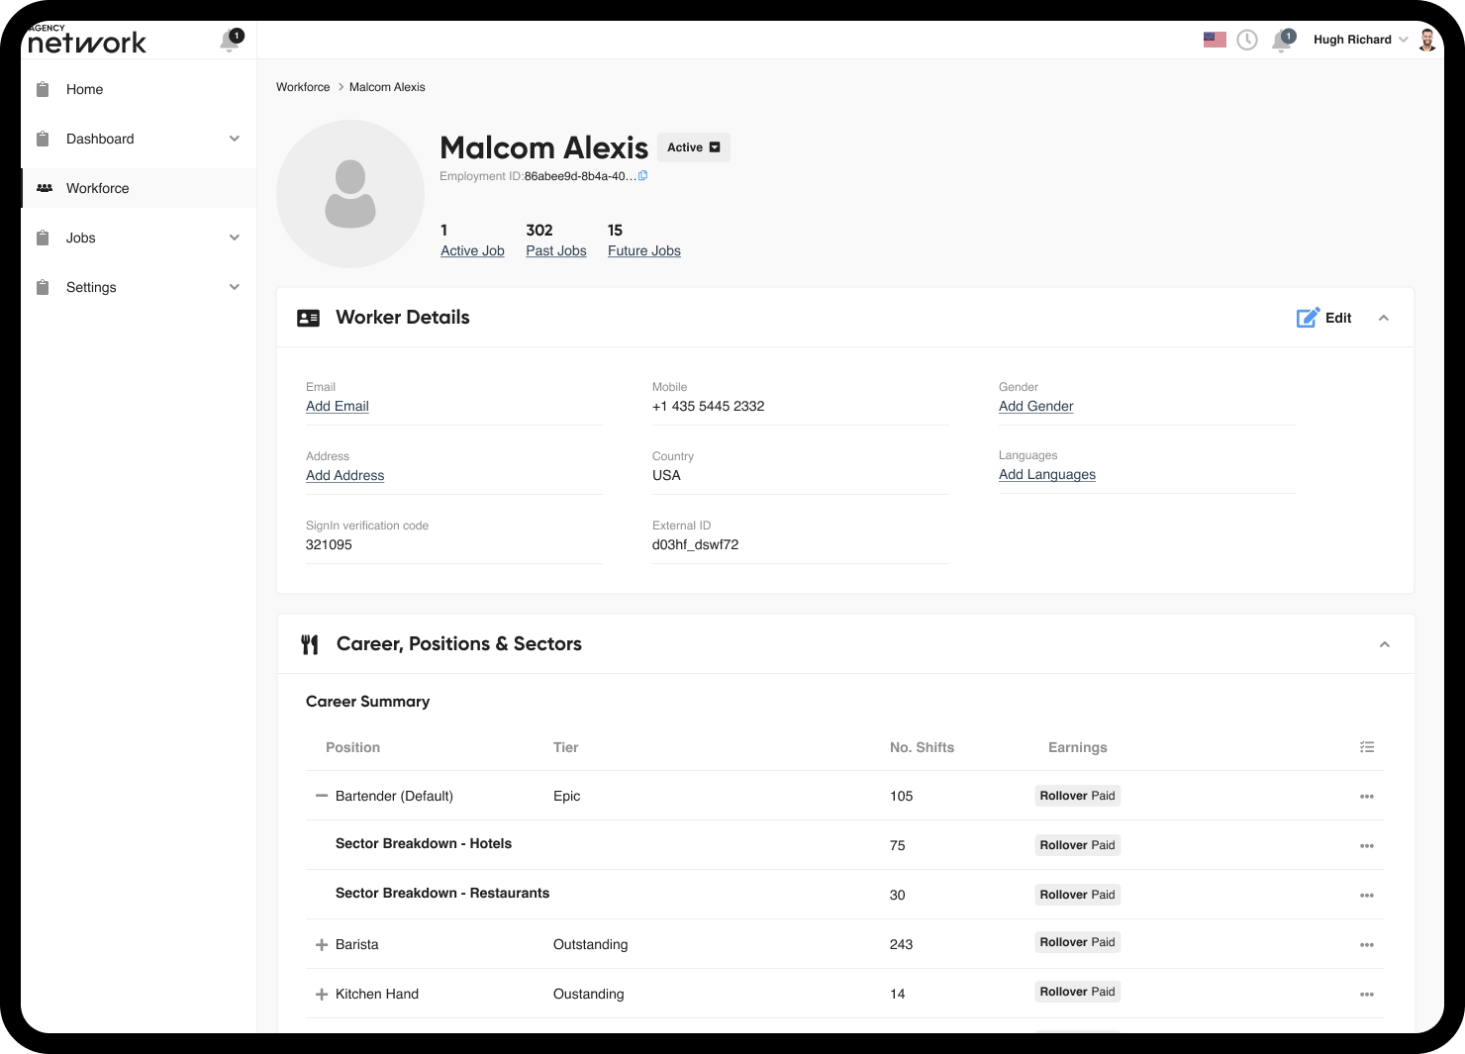
Task: Click the Dashboard clipboard icon
Action: pos(43,139)
